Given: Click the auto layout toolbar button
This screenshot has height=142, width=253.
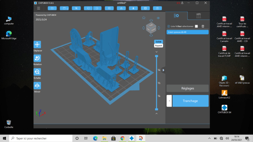Looking at the screenshot, I should click(121, 8).
